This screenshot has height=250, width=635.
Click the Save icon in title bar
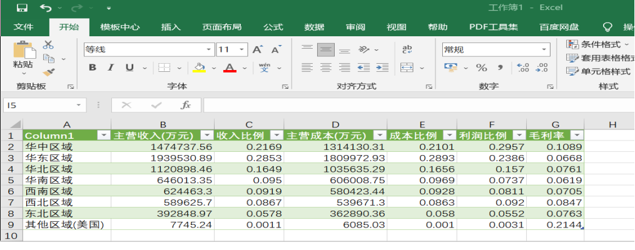click(22, 8)
